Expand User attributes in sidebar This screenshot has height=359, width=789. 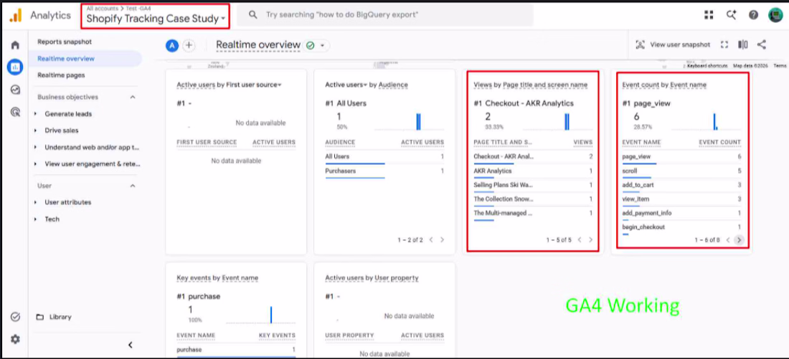[x=35, y=203]
